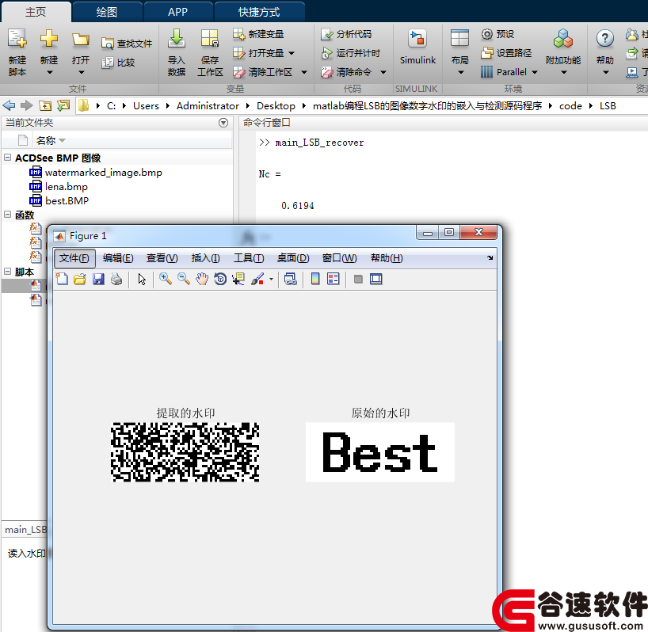Viewport: 648px width, 632px height.
Task: Collapse the ACDSee BMP 图像 group
Action: 7,157
